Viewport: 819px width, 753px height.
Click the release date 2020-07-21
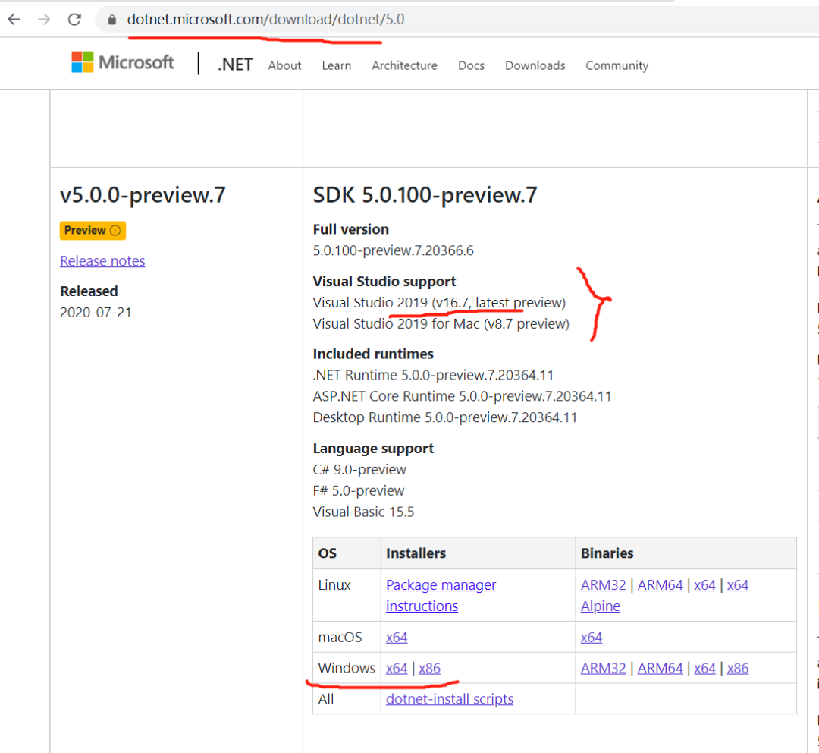point(96,313)
